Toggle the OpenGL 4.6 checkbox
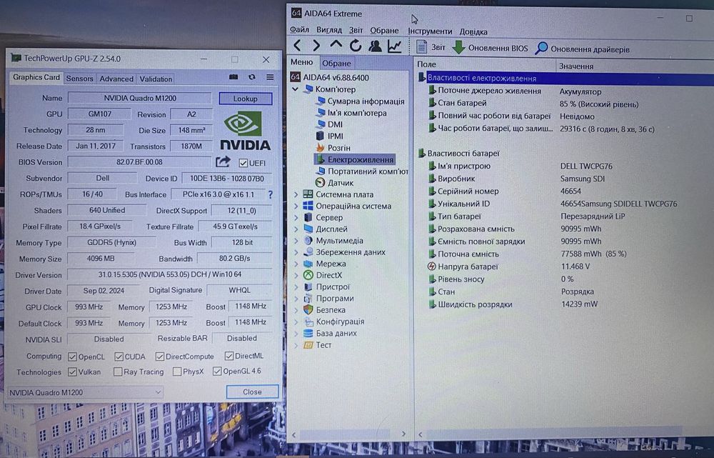 click(217, 371)
